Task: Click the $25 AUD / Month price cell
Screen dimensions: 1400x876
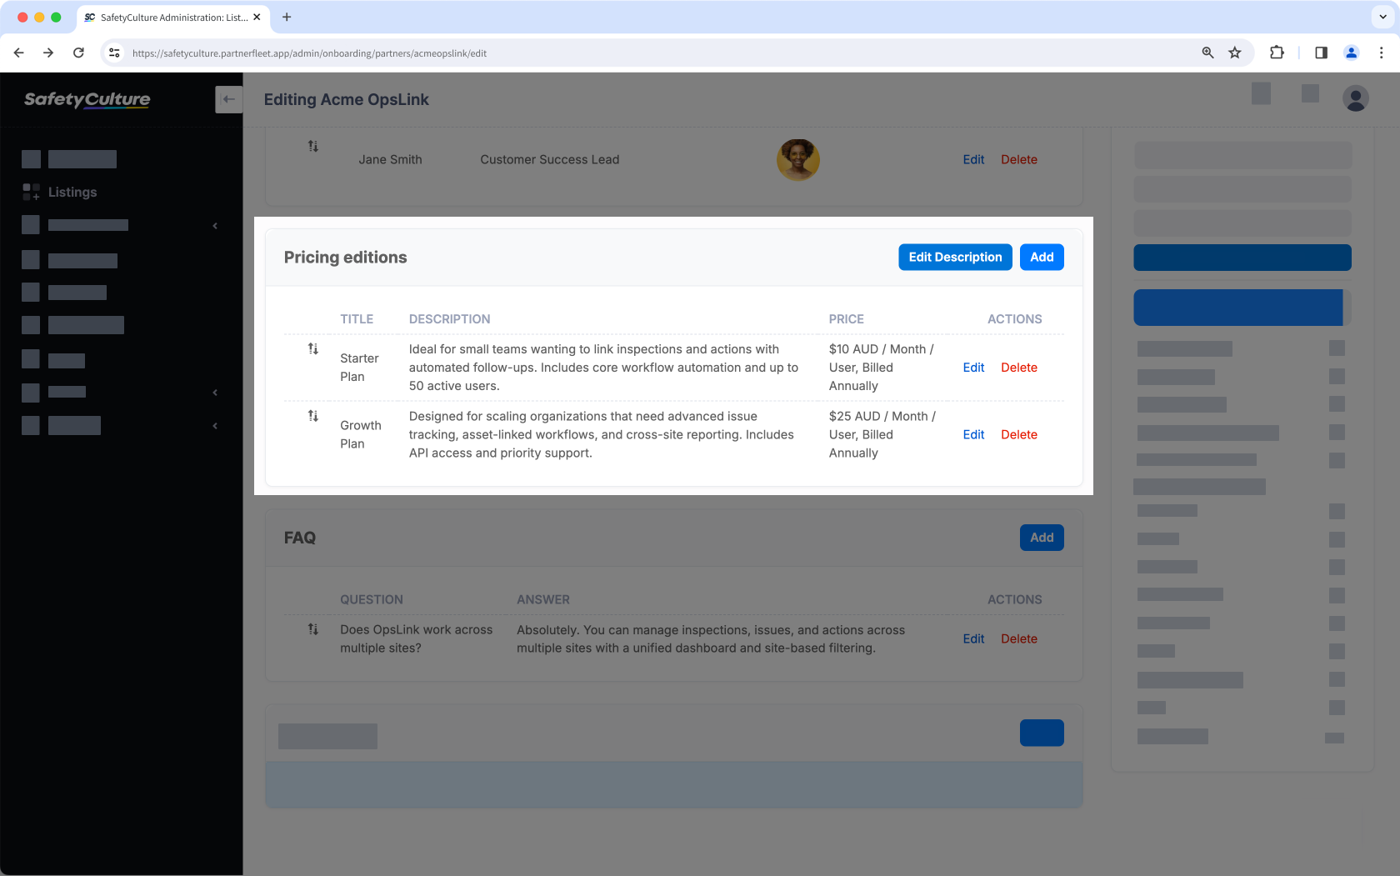Action: [882, 434]
